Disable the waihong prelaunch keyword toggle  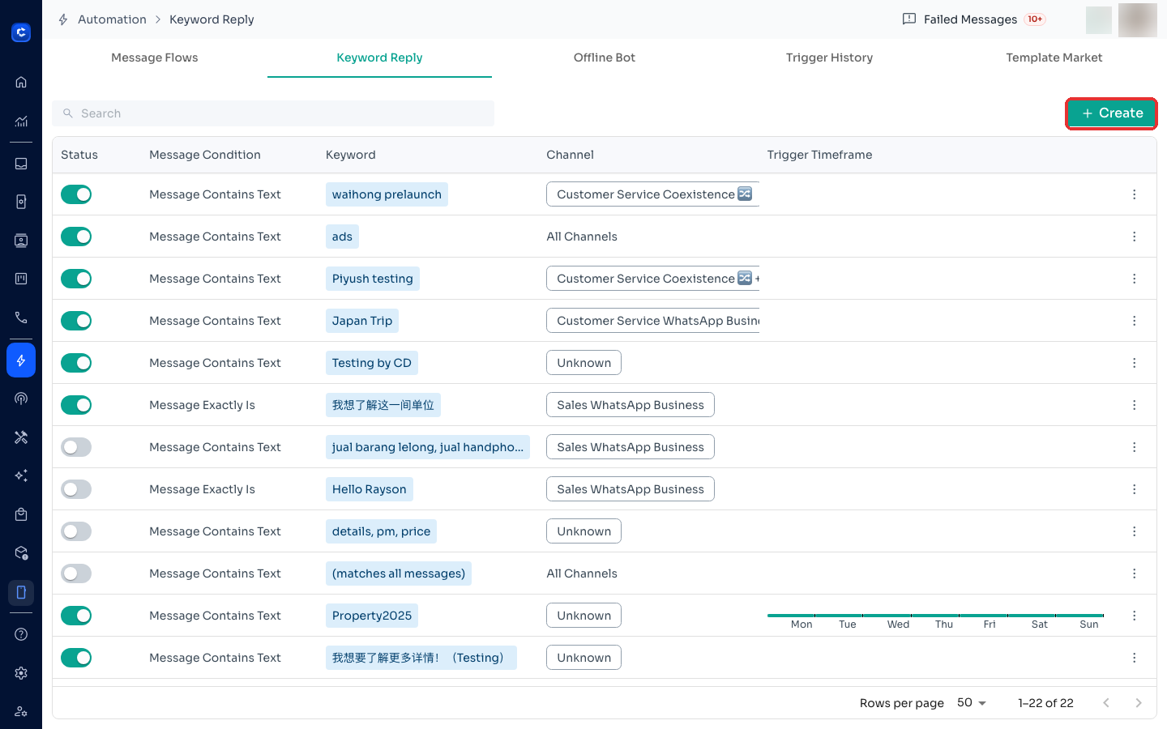(76, 194)
